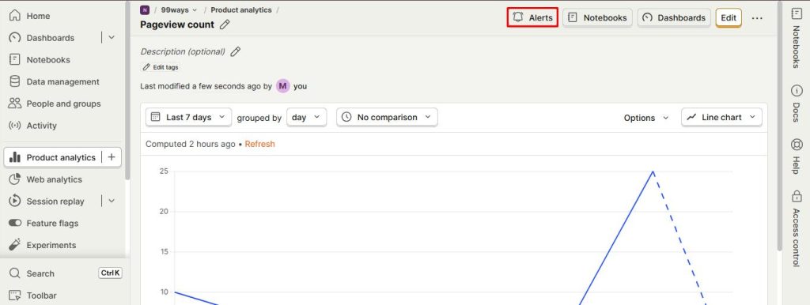Viewport: 810px width, 305px height.
Task: Click the Edit button
Action: point(729,17)
